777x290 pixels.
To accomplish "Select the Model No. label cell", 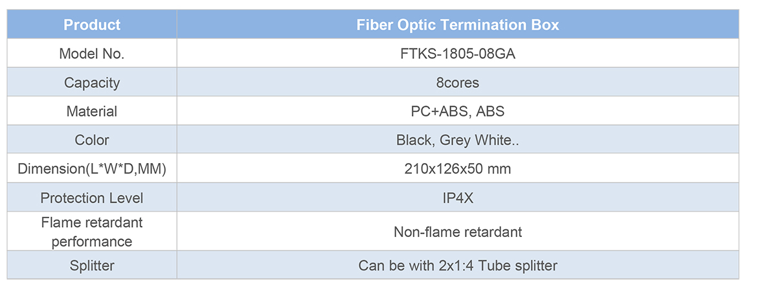I will tap(92, 54).
